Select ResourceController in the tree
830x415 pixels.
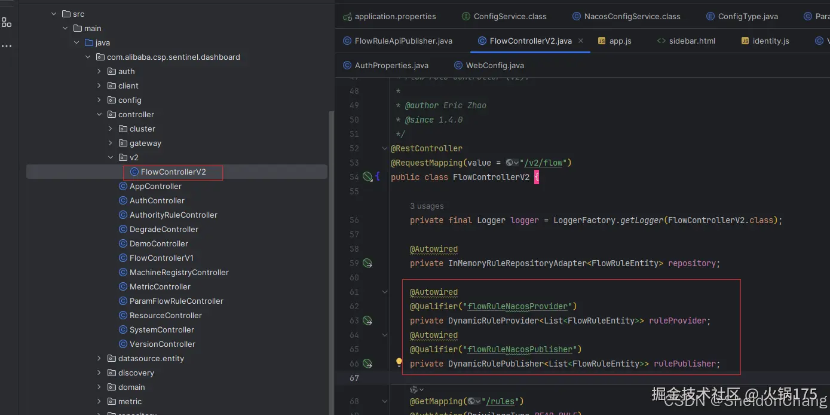pos(166,316)
